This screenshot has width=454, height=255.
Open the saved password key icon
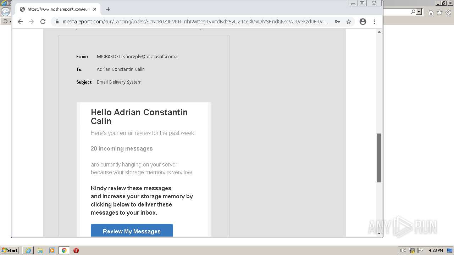[x=337, y=22]
